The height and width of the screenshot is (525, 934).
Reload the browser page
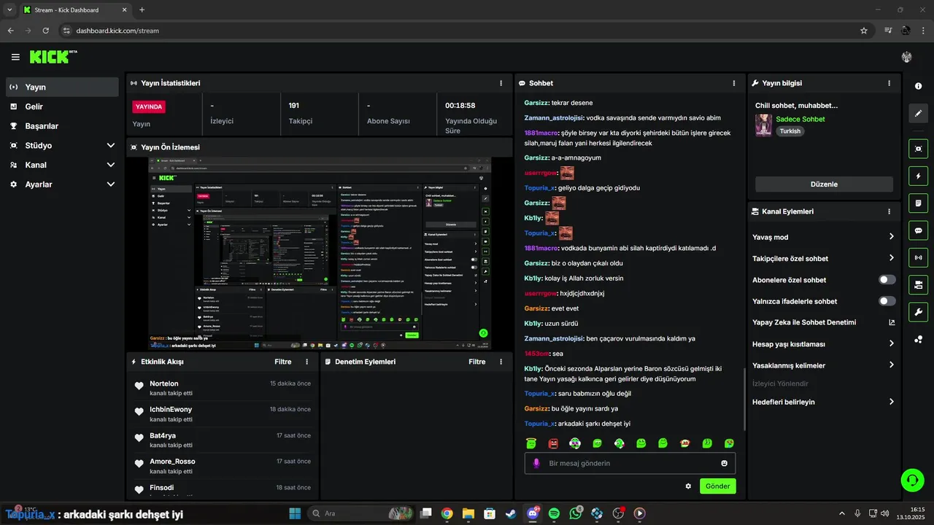[x=45, y=31]
